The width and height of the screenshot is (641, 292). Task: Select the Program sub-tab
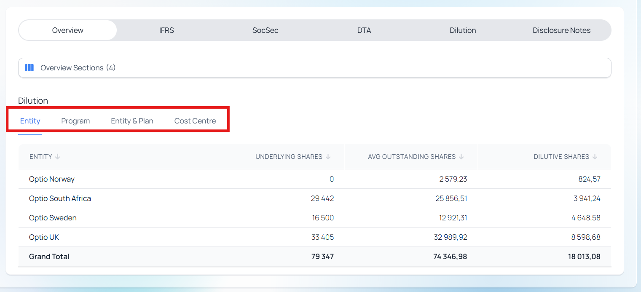click(x=75, y=121)
